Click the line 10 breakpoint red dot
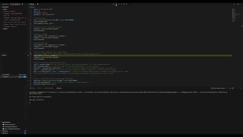This screenshot has width=243, height=137. 28,20
